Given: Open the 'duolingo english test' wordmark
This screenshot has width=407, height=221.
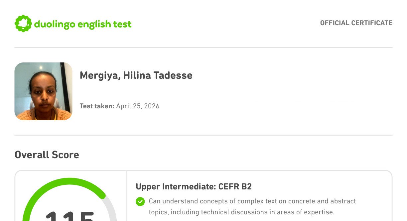Looking at the screenshot, I should point(83,24).
